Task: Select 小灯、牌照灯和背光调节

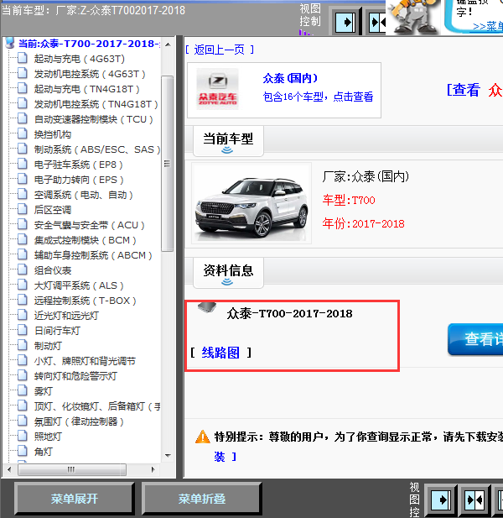Action: 85,361
